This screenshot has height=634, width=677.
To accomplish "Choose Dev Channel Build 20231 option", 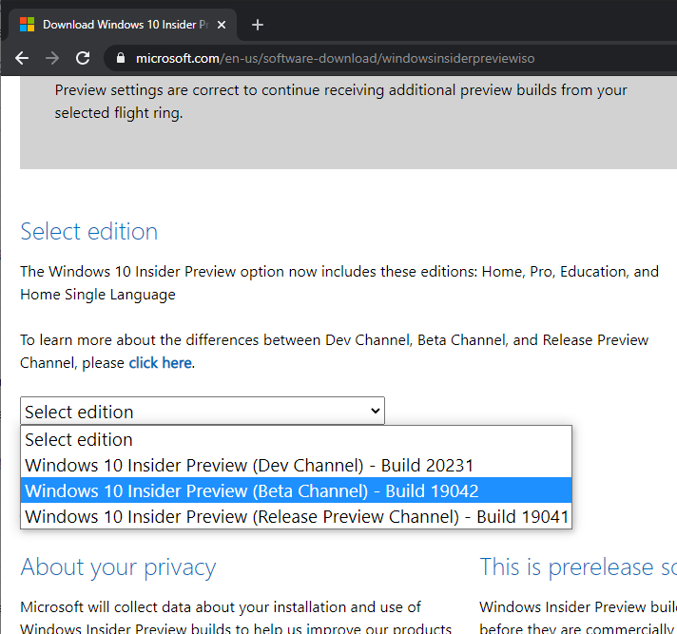I will (297, 465).
